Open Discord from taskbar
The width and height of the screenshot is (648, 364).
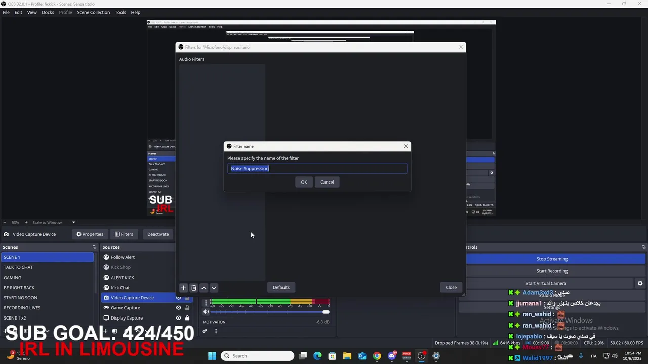pos(392,356)
